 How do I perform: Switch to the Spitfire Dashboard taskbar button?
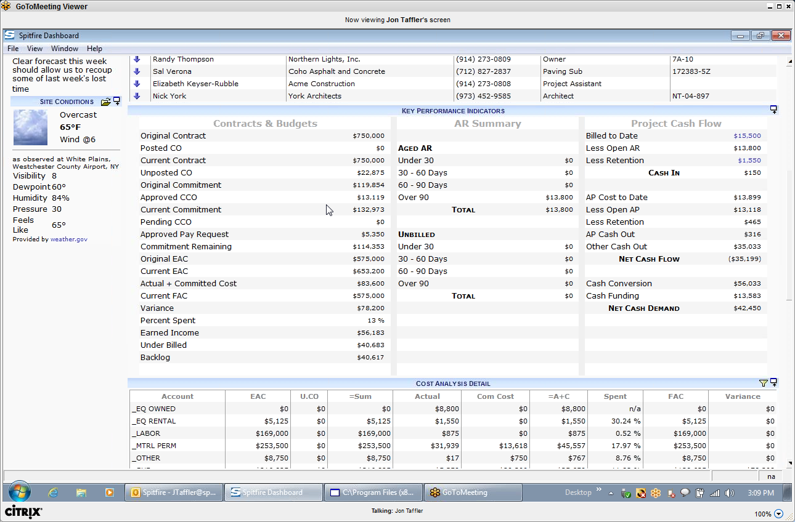(273, 492)
